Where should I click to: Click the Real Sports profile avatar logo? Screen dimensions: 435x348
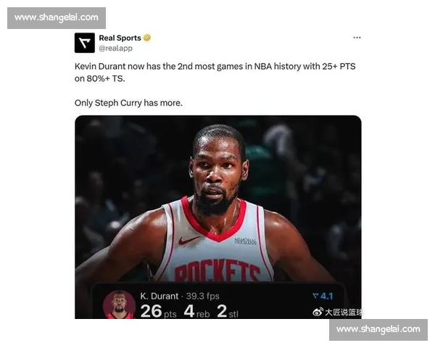tap(85, 43)
